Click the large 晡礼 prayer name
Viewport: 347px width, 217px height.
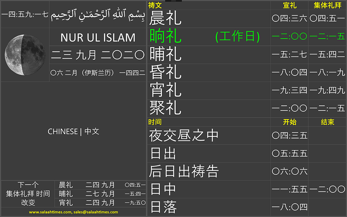click(x=165, y=54)
